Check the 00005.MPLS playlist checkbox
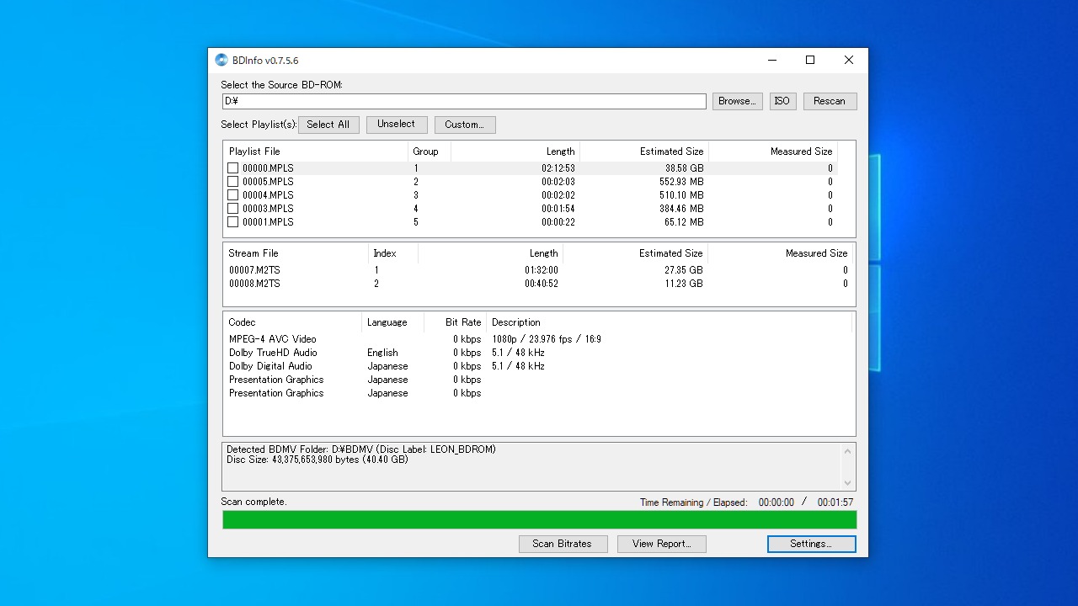1078x606 pixels. [x=233, y=182]
